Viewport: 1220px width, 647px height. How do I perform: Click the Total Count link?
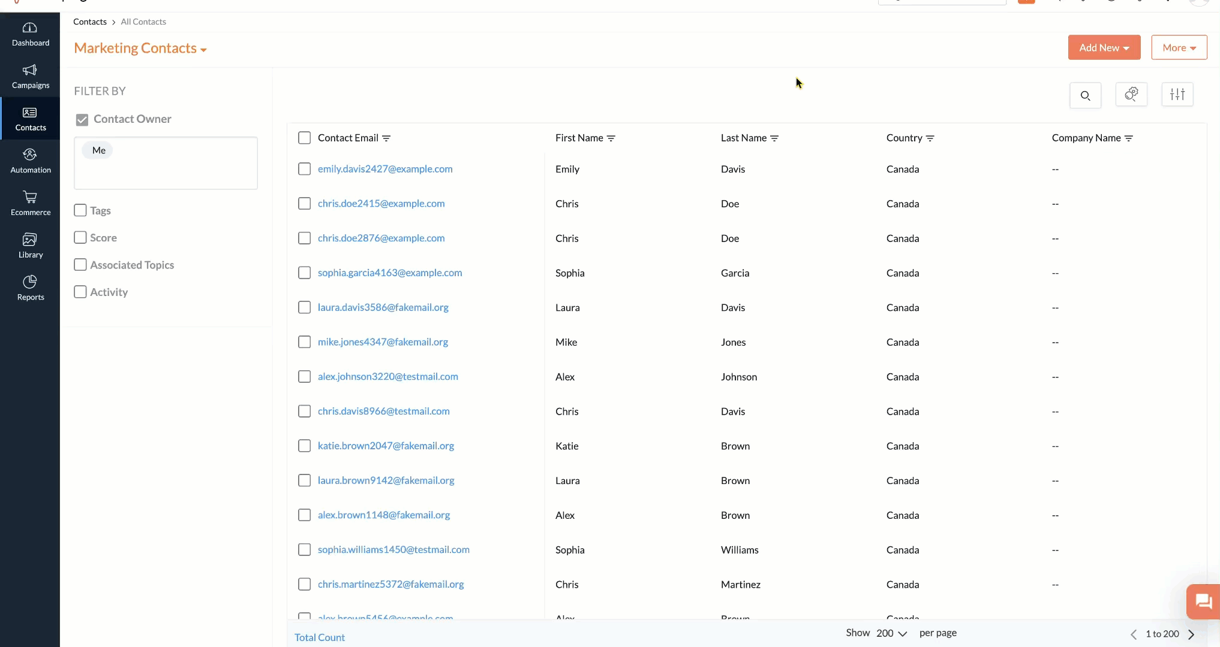tap(319, 637)
